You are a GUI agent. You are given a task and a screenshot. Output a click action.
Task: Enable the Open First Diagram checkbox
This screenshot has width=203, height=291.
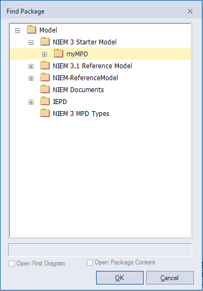[x=12, y=263]
